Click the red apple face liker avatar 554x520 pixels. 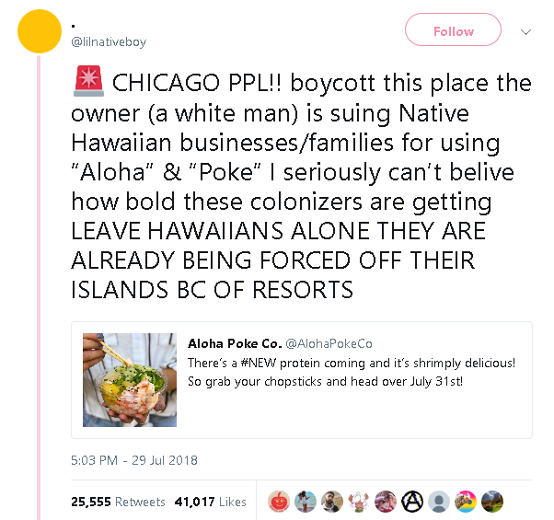pos(278,502)
